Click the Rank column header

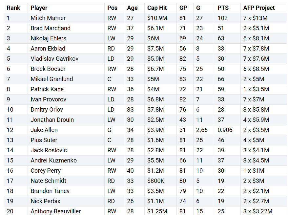(x=13, y=8)
